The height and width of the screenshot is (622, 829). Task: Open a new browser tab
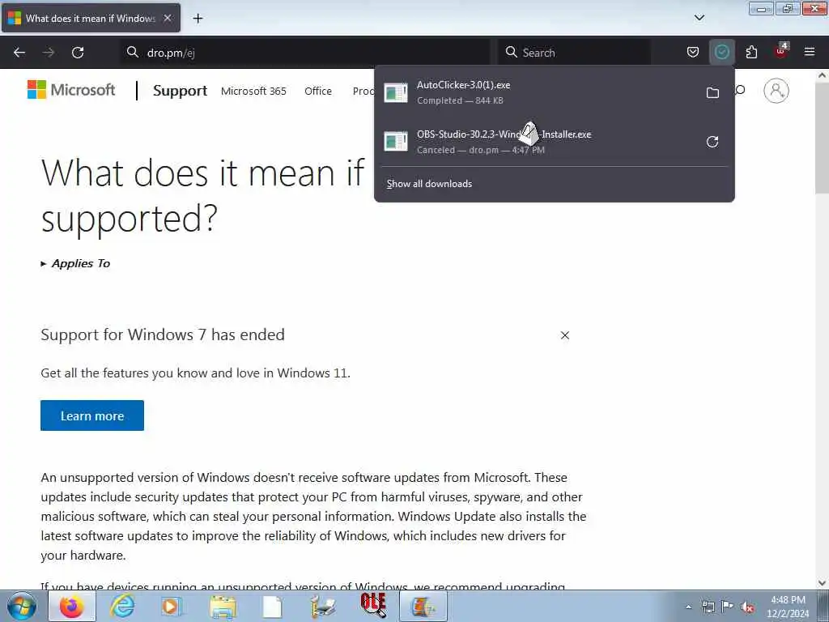198,19
